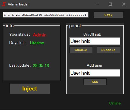Click the green Lifetime value
Screen dimensions: 130x110
tap(37, 43)
